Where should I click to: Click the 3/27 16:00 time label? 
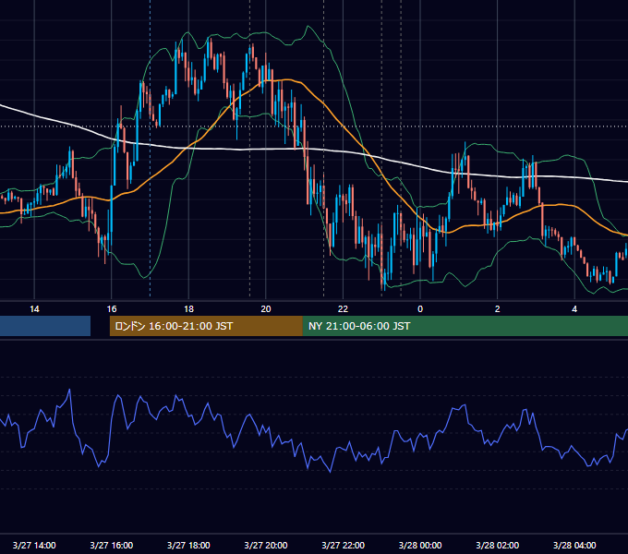click(x=112, y=545)
